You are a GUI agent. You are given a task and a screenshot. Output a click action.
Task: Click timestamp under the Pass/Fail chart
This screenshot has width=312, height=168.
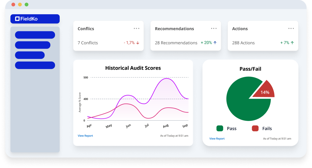pyautogui.click(x=277, y=139)
